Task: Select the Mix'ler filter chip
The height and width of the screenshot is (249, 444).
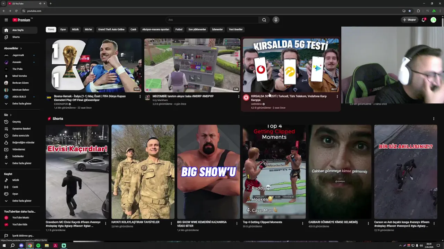Action: tap(88, 29)
